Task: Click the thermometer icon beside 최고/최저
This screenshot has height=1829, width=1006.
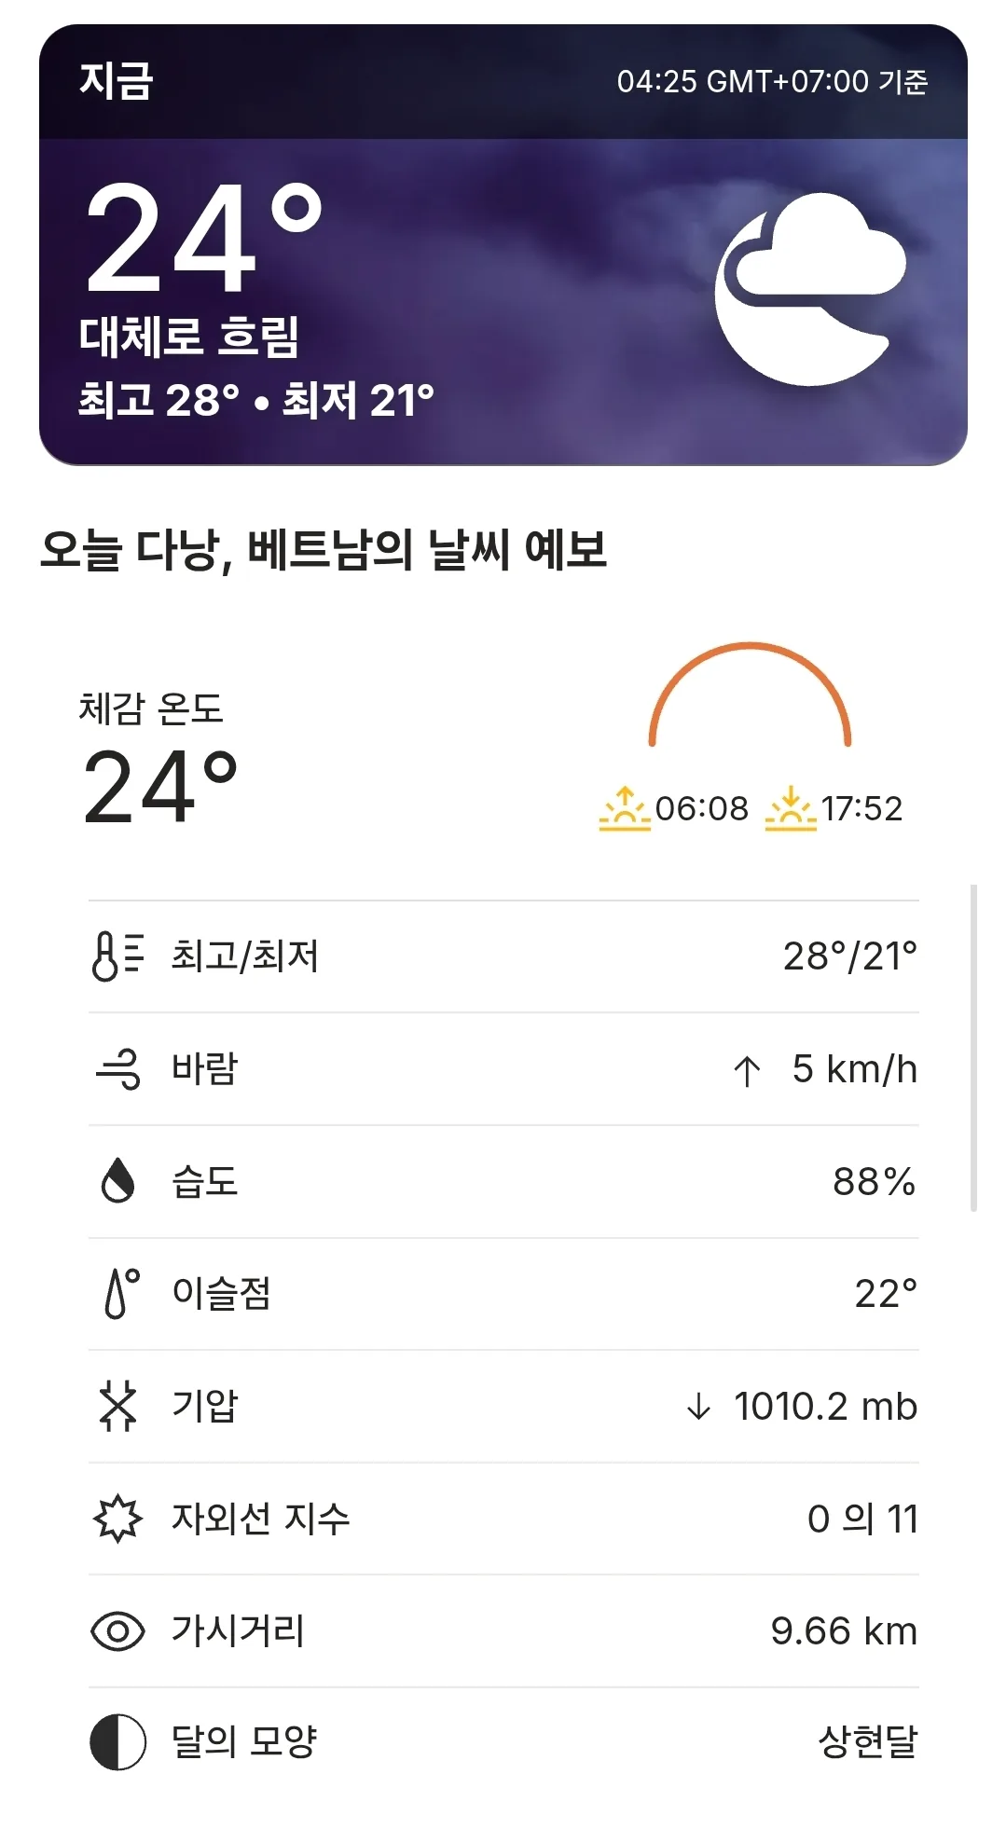Action: tap(117, 956)
